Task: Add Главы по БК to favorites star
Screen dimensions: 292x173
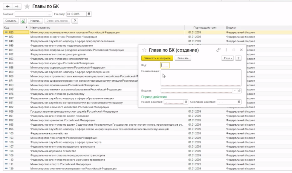Action: pos(27,7)
